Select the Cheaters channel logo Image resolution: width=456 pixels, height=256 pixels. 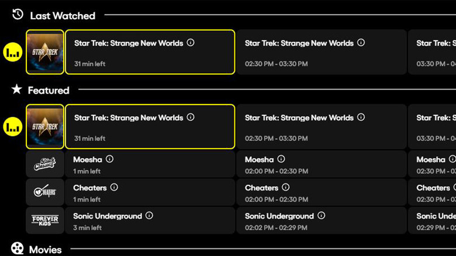pos(45,192)
